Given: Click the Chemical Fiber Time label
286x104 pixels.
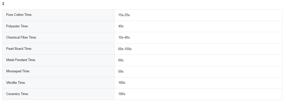Looking at the screenshot, I should tap(21, 38).
